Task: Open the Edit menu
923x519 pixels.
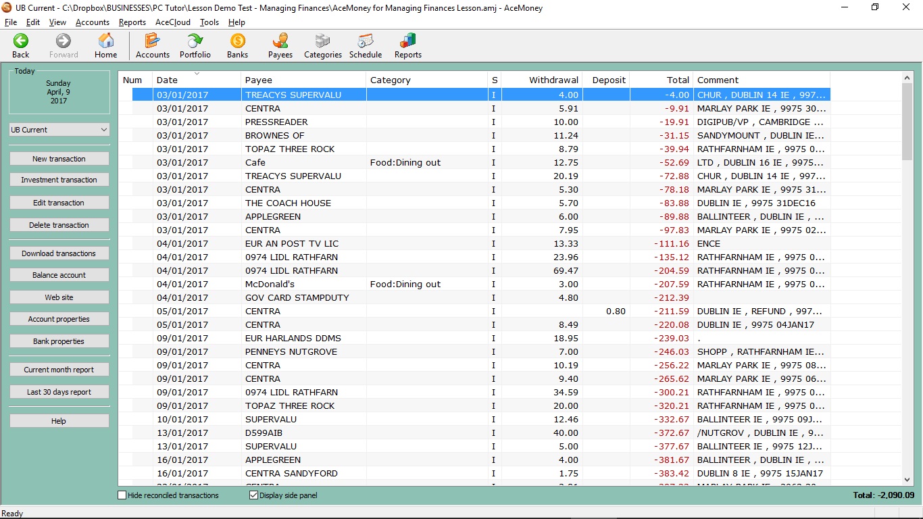Action: pyautogui.click(x=33, y=22)
